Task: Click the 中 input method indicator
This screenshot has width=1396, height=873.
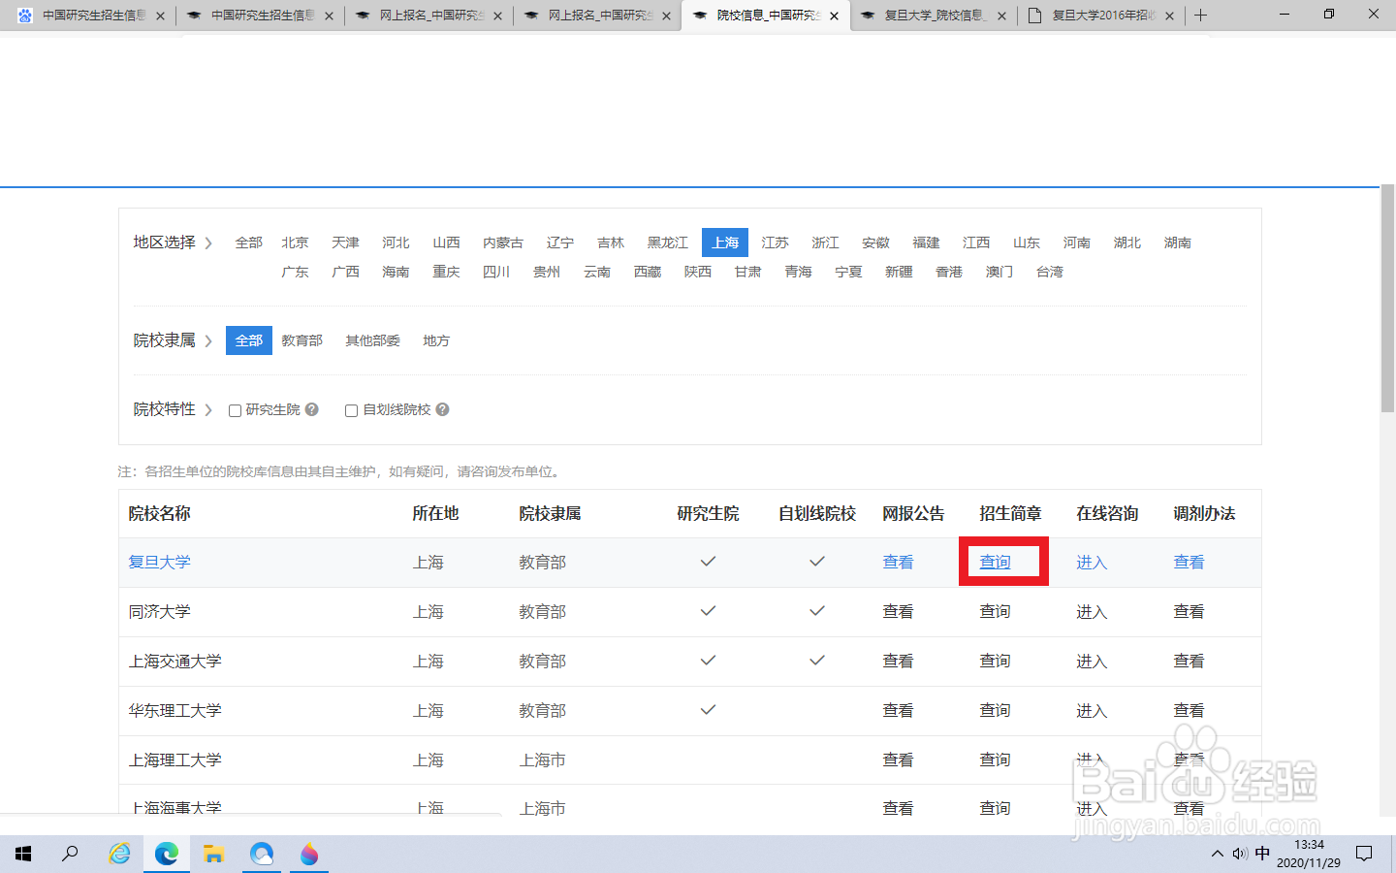Action: (1262, 854)
